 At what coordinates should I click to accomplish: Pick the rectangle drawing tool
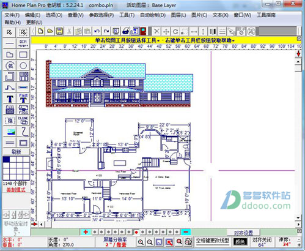pos(23,54)
